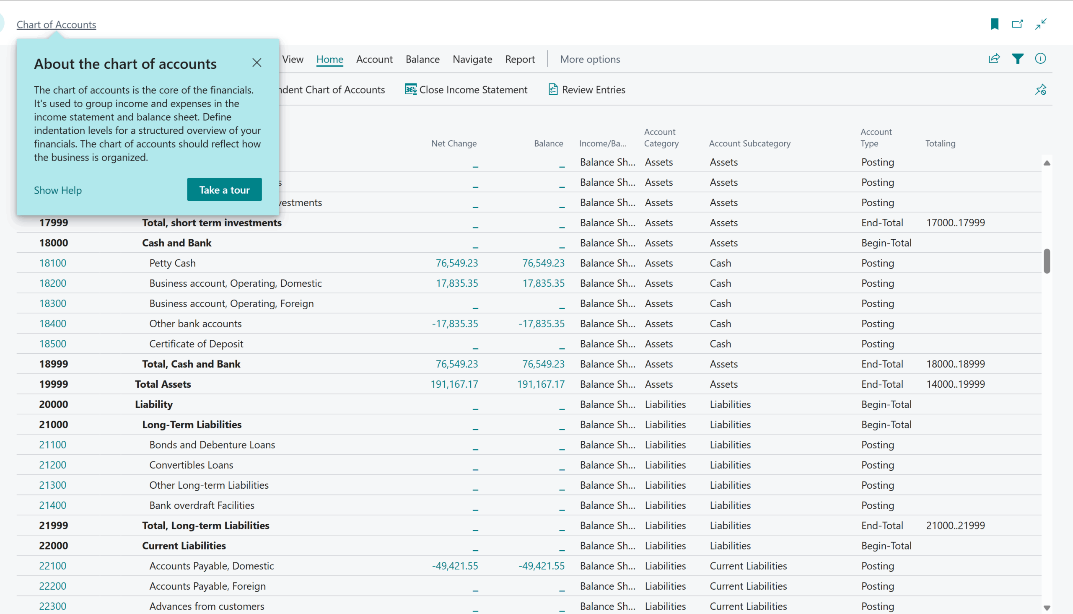This screenshot has width=1073, height=614.
Task: Open the View menu
Action: 293,59
